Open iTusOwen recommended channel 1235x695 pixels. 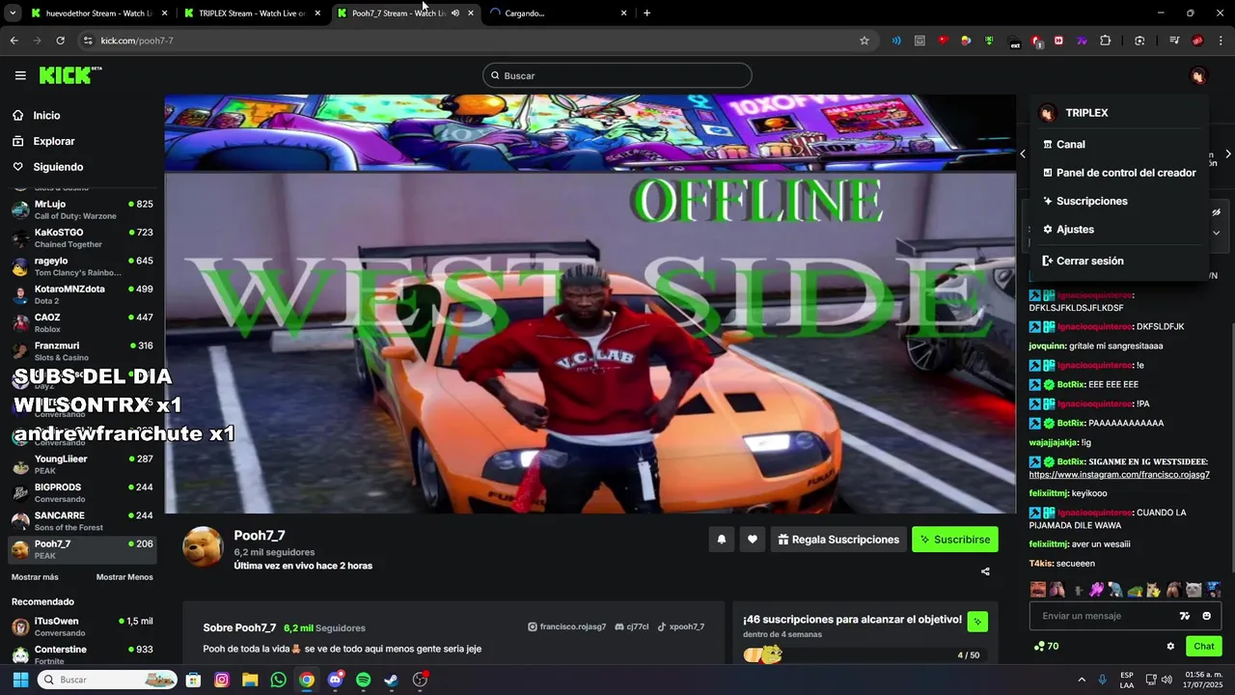tap(82, 626)
